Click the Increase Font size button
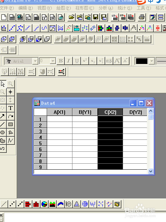 tap(117, 61)
